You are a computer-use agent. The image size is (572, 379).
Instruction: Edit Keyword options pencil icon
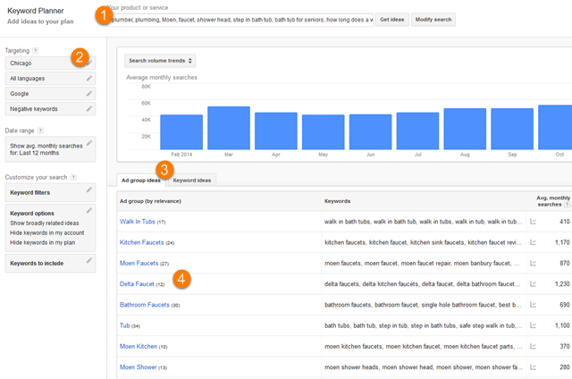click(89, 210)
